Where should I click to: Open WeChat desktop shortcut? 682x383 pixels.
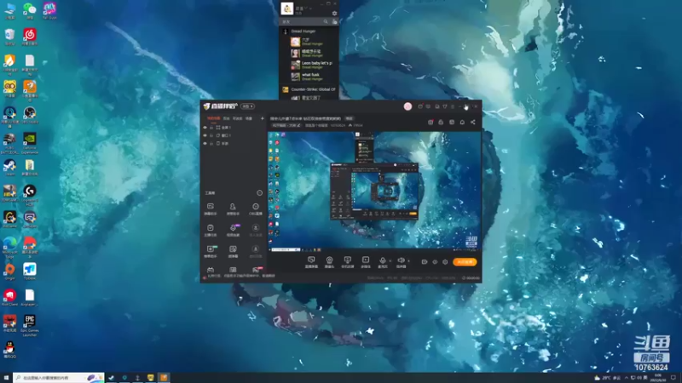pos(30,10)
